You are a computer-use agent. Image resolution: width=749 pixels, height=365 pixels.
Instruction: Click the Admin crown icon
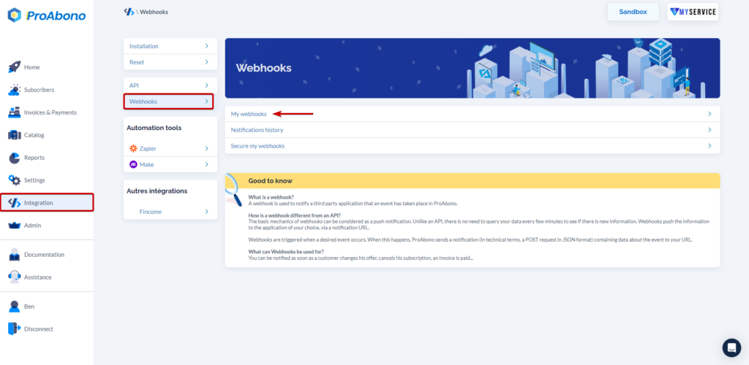tap(15, 226)
